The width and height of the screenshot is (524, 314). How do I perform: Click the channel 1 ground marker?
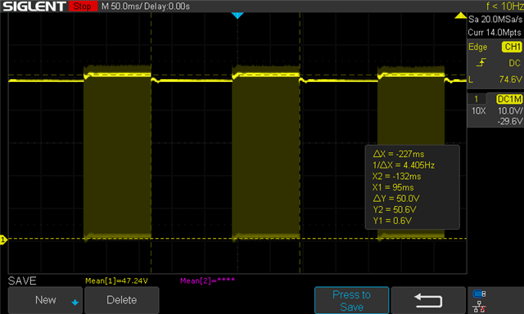(3, 239)
